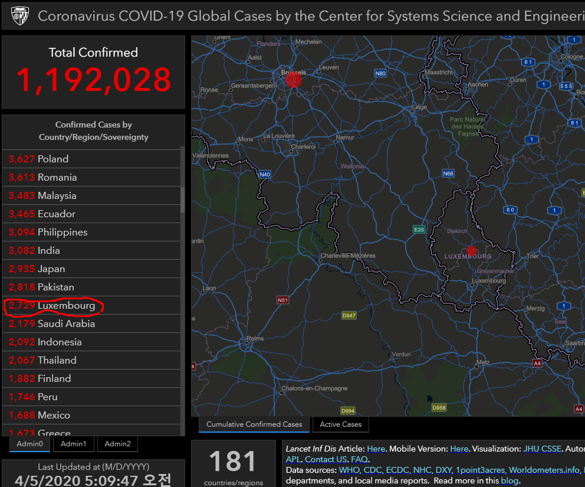
Task: Open the 1point3acres data source link
Action: 480,470
